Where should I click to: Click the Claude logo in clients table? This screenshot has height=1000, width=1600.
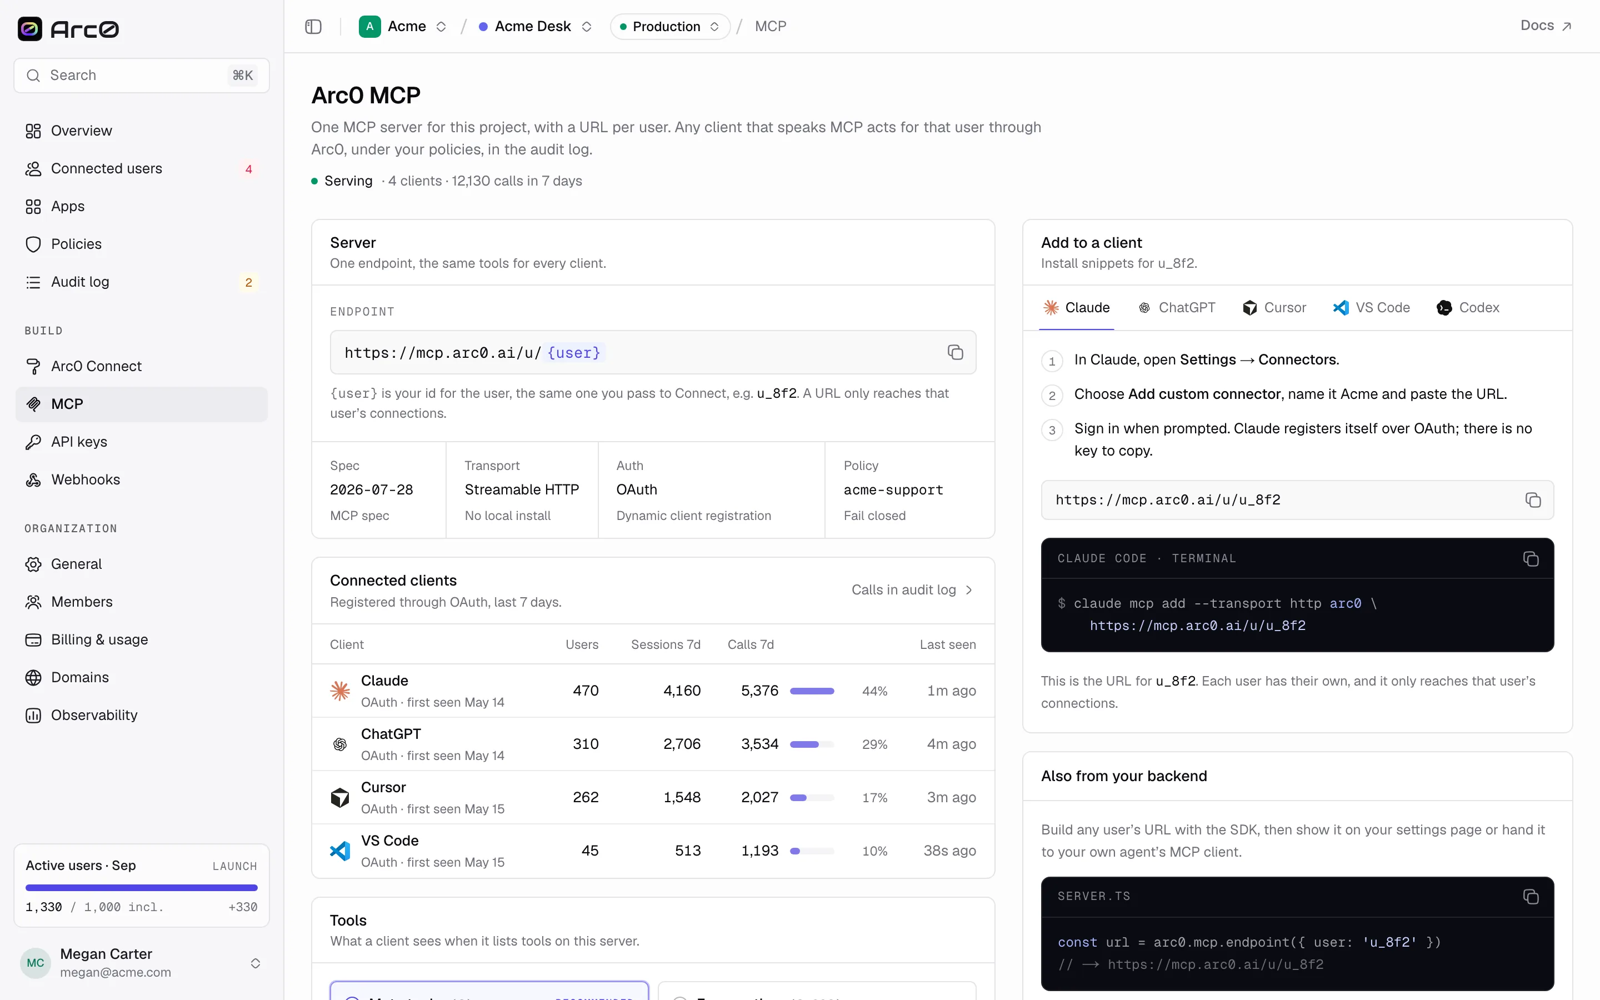[x=340, y=691]
